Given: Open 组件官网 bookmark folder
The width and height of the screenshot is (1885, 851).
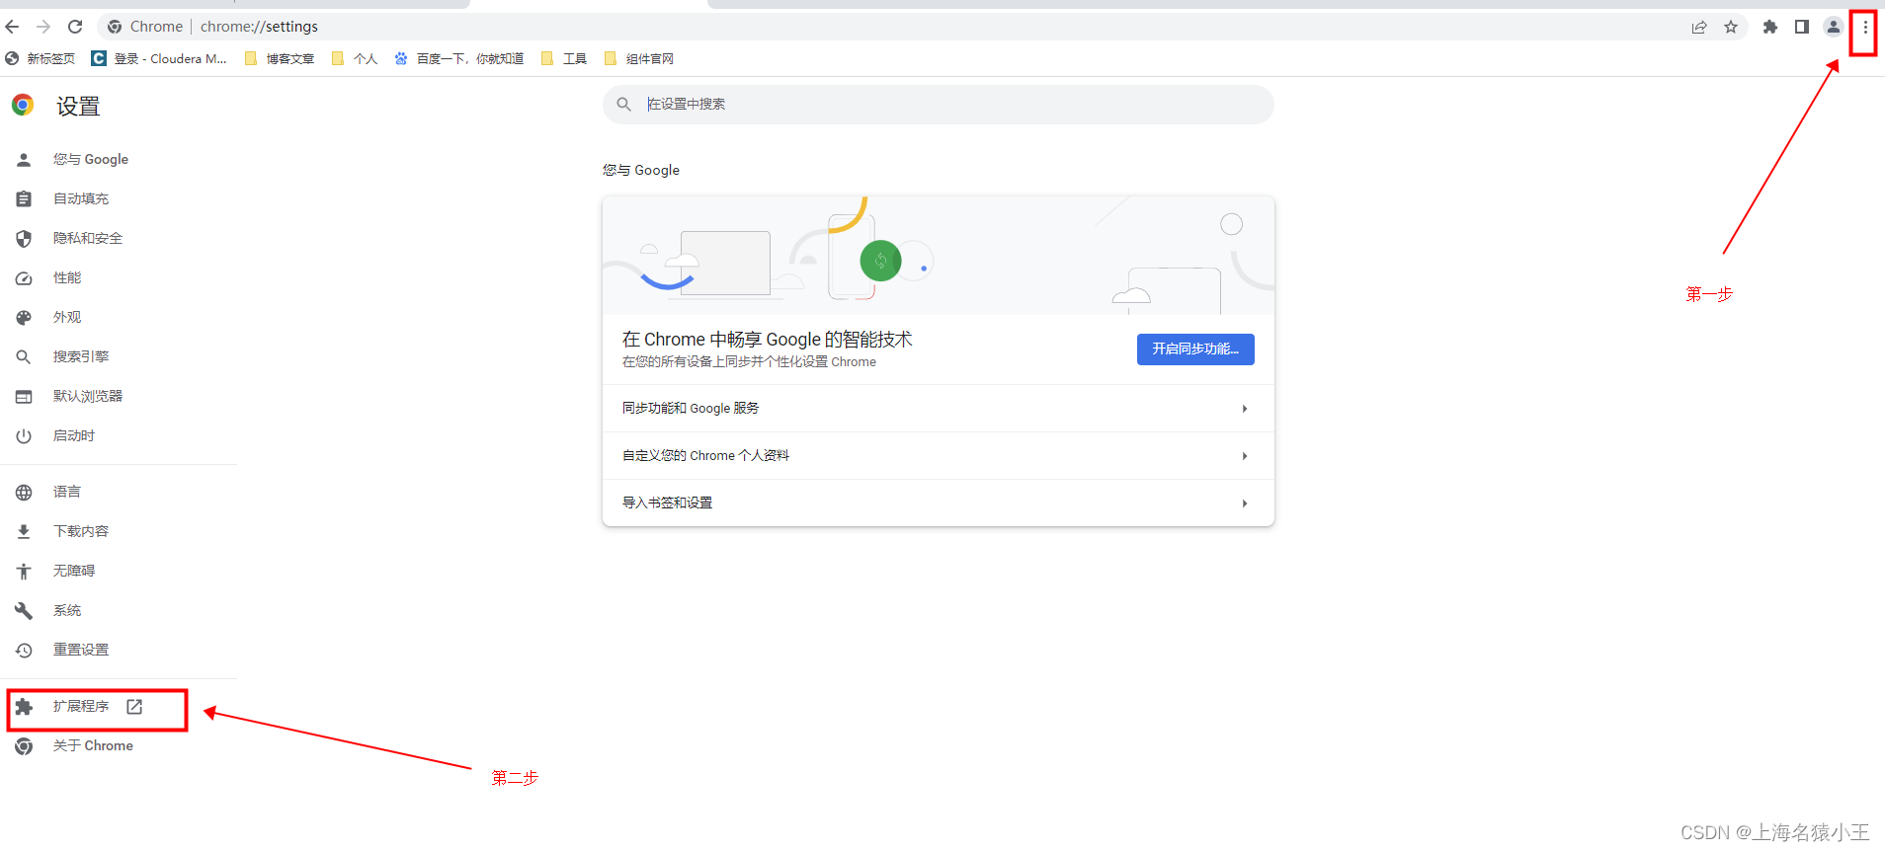Looking at the screenshot, I should 639,58.
